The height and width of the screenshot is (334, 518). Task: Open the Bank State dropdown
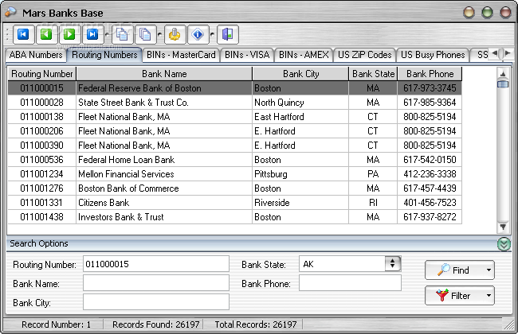click(392, 263)
